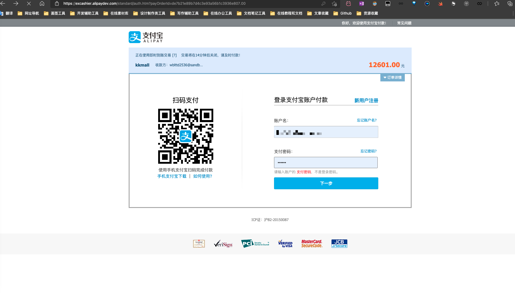Screen dimensions: 515x298
Task: Click the MasterCard SecureCode badge
Action: point(312,244)
